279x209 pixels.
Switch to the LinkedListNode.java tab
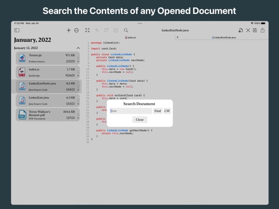[224, 37]
